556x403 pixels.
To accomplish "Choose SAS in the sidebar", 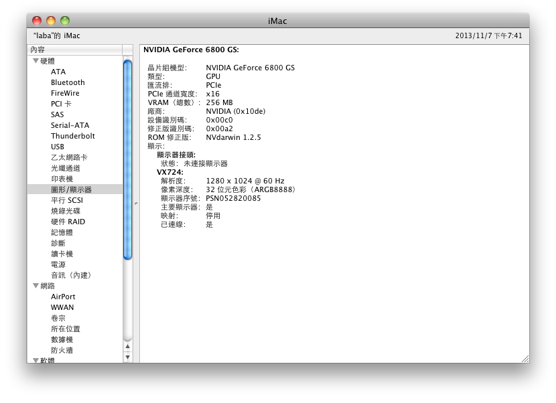I will tap(58, 114).
